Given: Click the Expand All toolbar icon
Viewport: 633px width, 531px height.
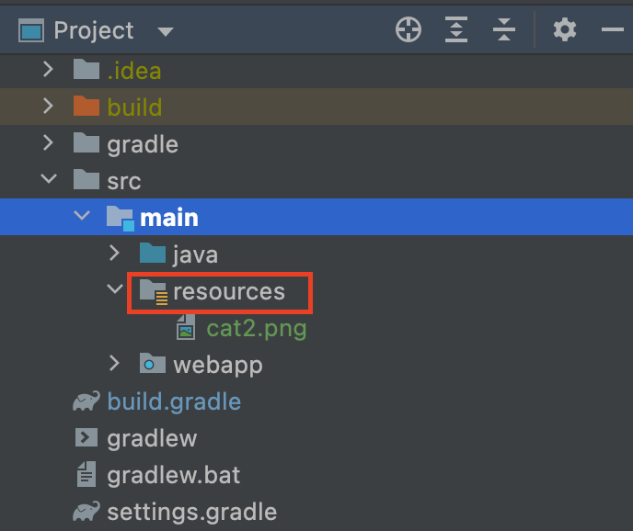Looking at the screenshot, I should point(456,30).
